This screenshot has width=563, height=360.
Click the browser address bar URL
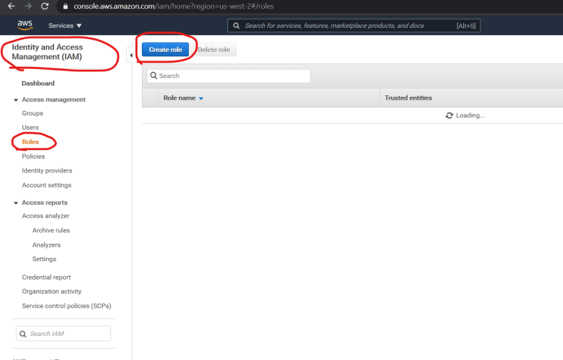tap(173, 7)
